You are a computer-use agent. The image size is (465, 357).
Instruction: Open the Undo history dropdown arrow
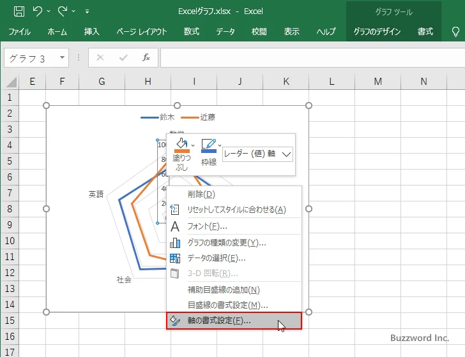coord(49,11)
